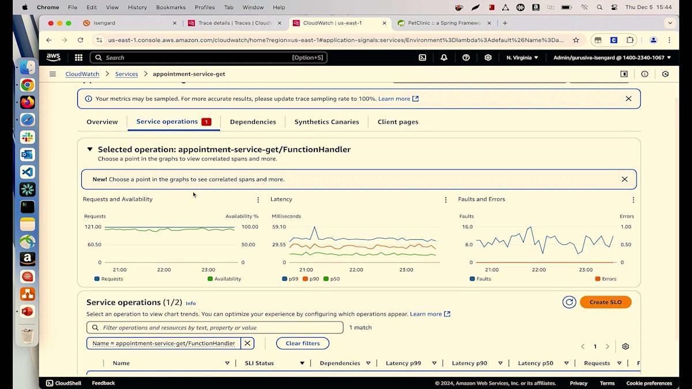
Task: Open Learn more link in sampling banner
Action: tap(398, 99)
